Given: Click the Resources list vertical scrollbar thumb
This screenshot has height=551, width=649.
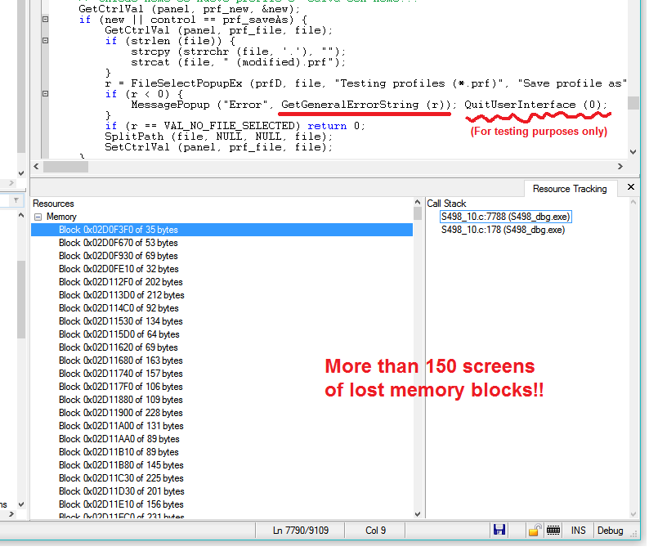Looking at the screenshot, I should pos(419,215).
